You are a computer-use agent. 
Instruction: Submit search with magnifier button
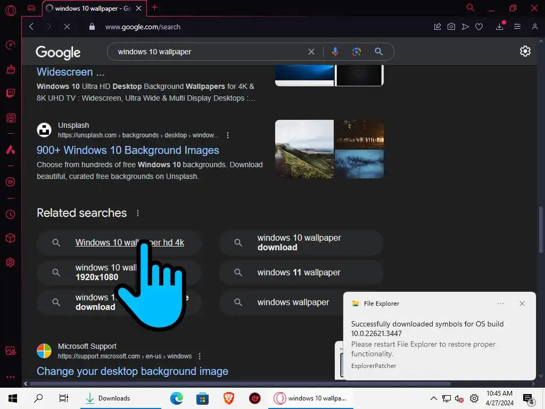[378, 52]
